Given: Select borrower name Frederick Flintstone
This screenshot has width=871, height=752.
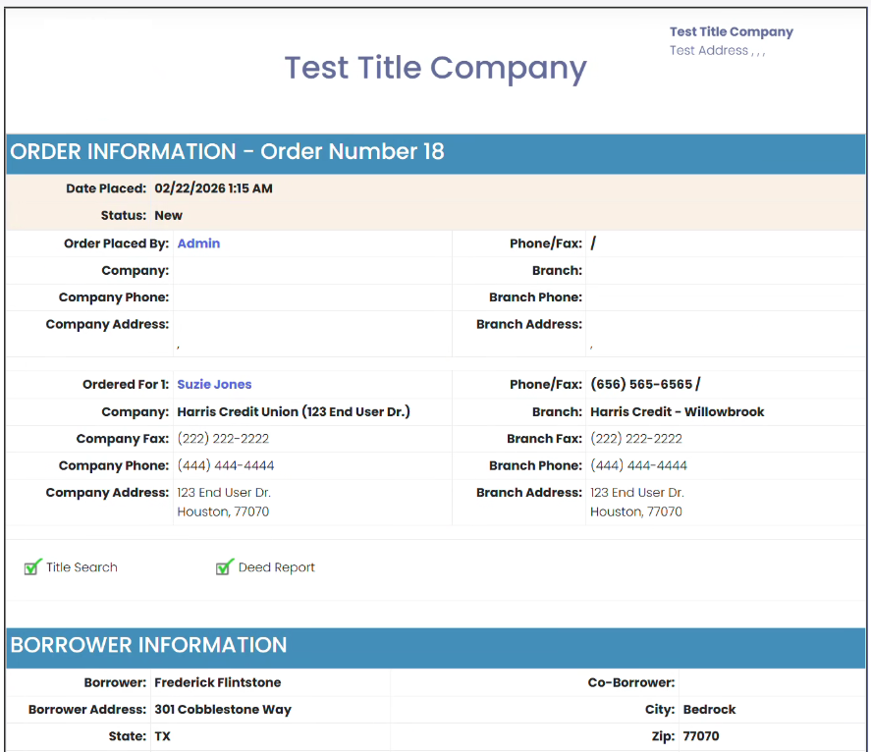Looking at the screenshot, I should [217, 682].
